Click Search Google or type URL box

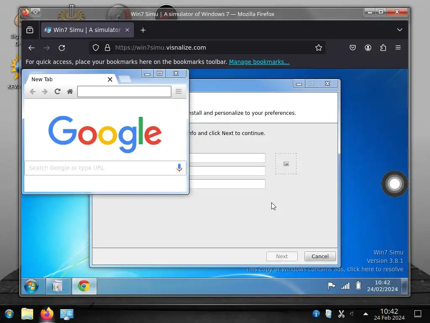click(105, 168)
